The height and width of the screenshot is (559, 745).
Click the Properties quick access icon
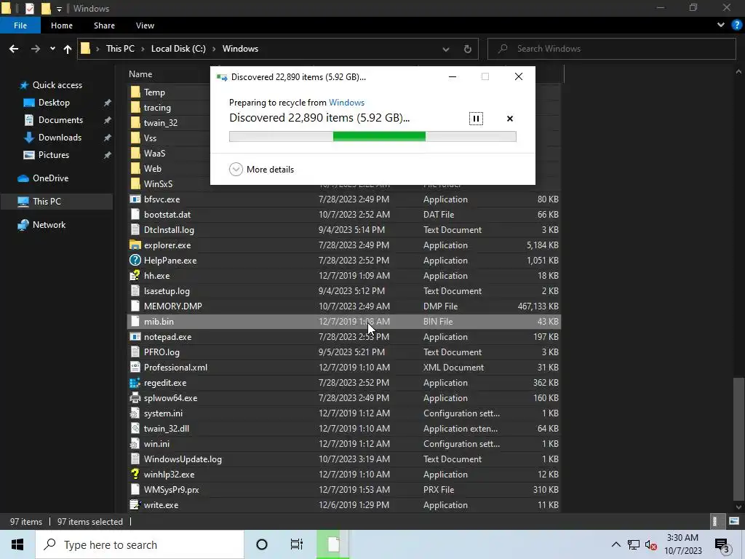[29, 8]
